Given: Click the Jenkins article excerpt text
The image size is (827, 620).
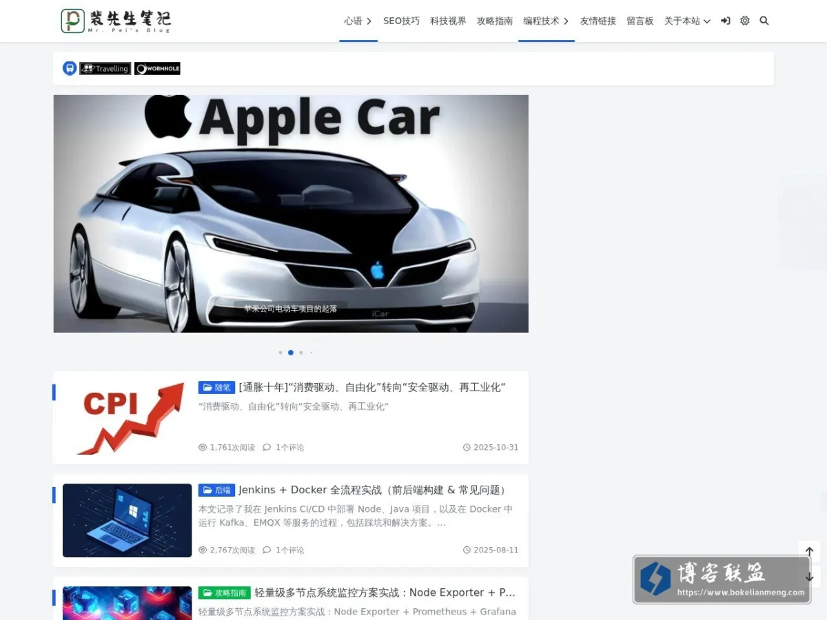Looking at the screenshot, I should [x=356, y=516].
